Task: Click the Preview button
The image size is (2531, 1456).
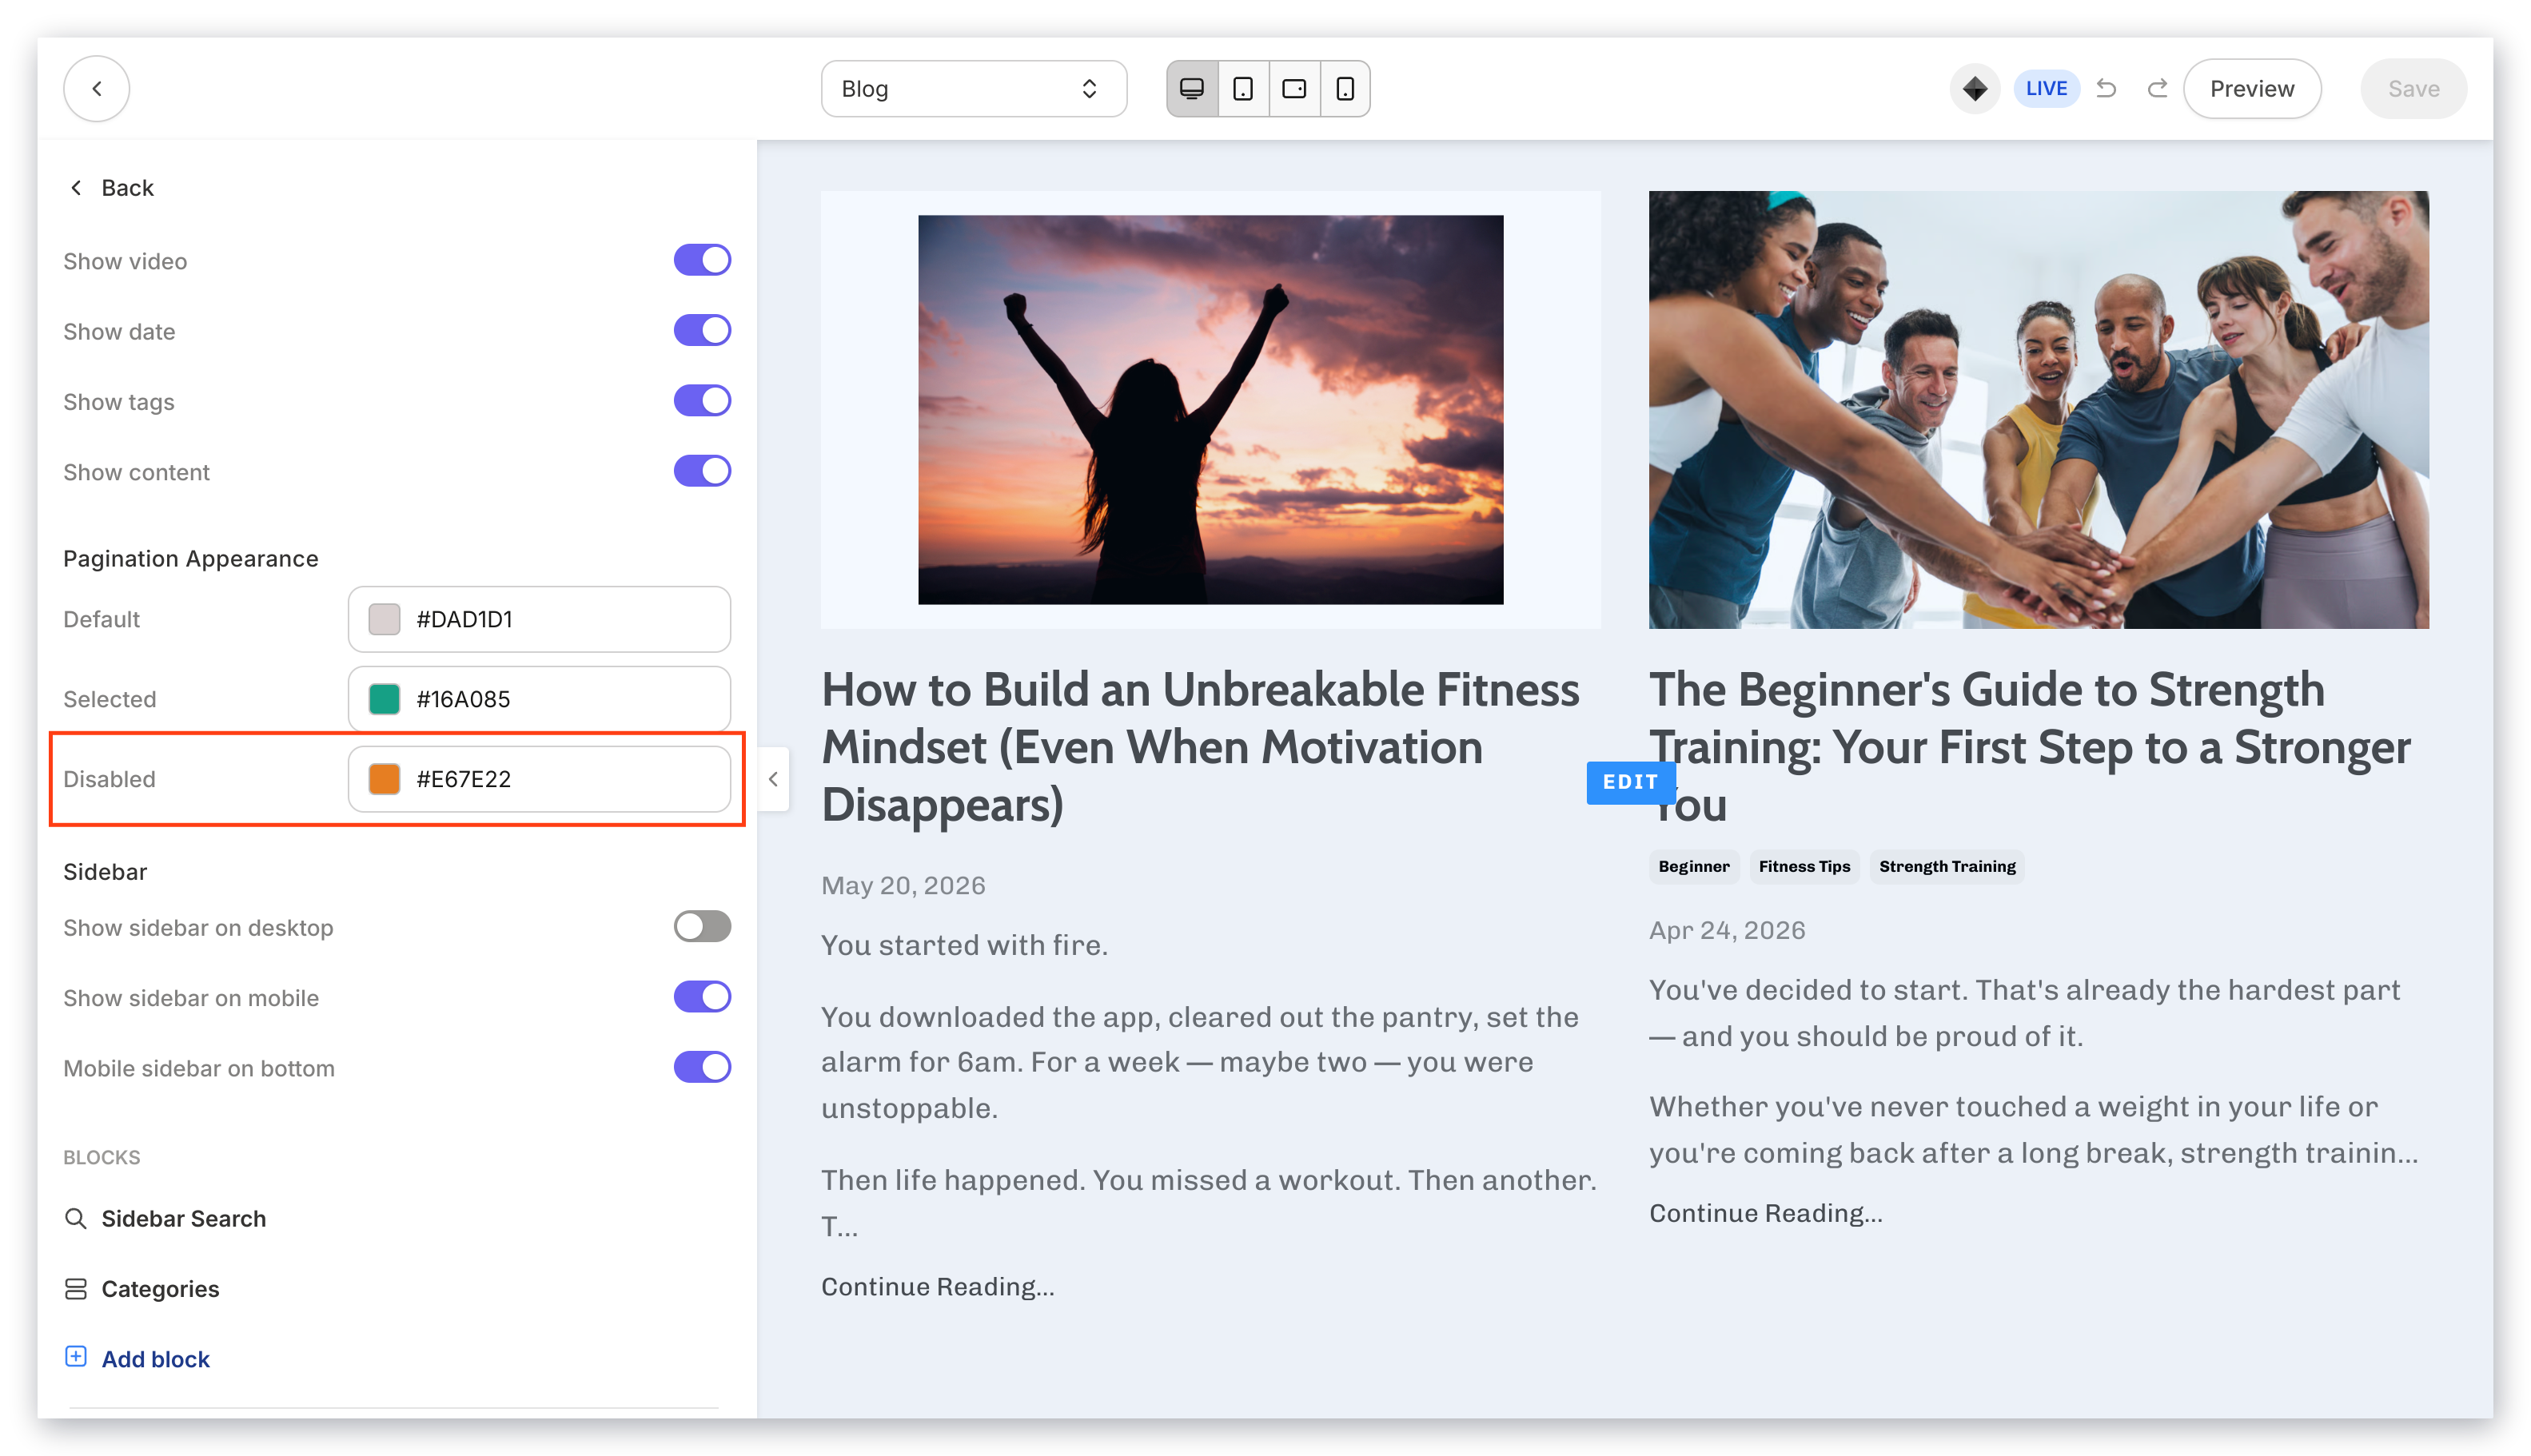Action: [x=2251, y=89]
